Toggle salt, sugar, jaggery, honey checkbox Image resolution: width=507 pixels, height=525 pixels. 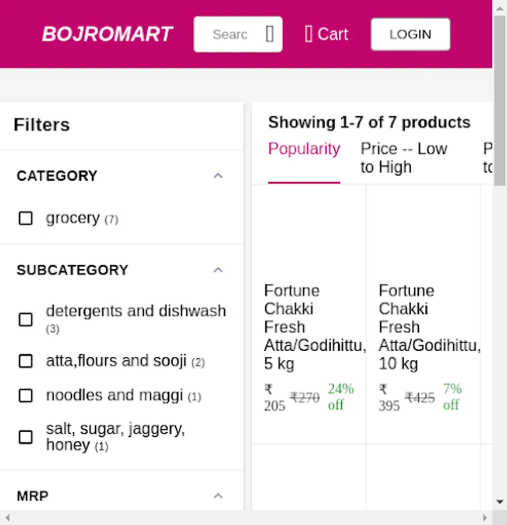pyautogui.click(x=26, y=437)
